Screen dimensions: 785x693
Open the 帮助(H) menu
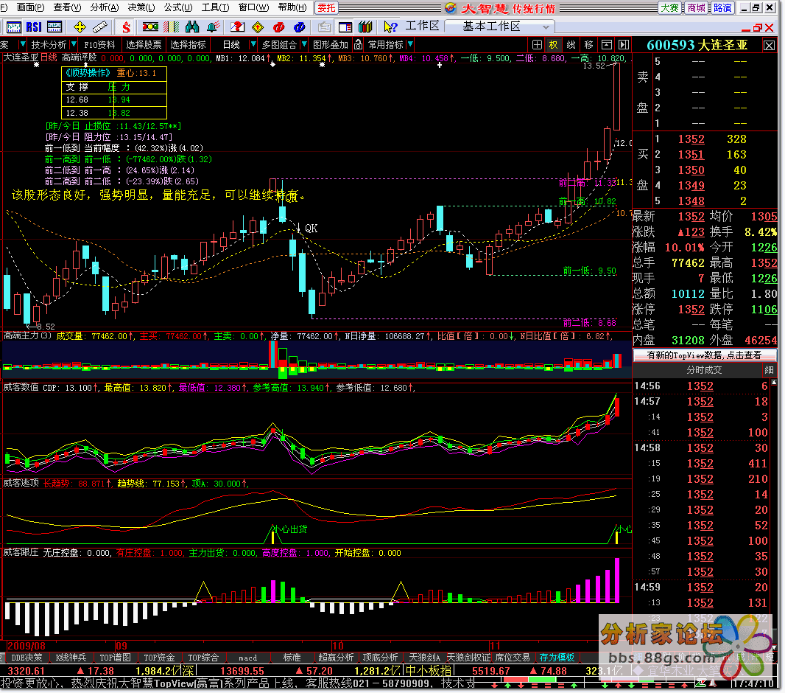[292, 8]
